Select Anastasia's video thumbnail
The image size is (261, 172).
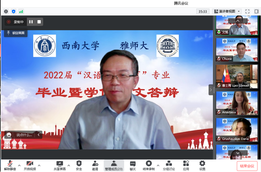(237, 103)
